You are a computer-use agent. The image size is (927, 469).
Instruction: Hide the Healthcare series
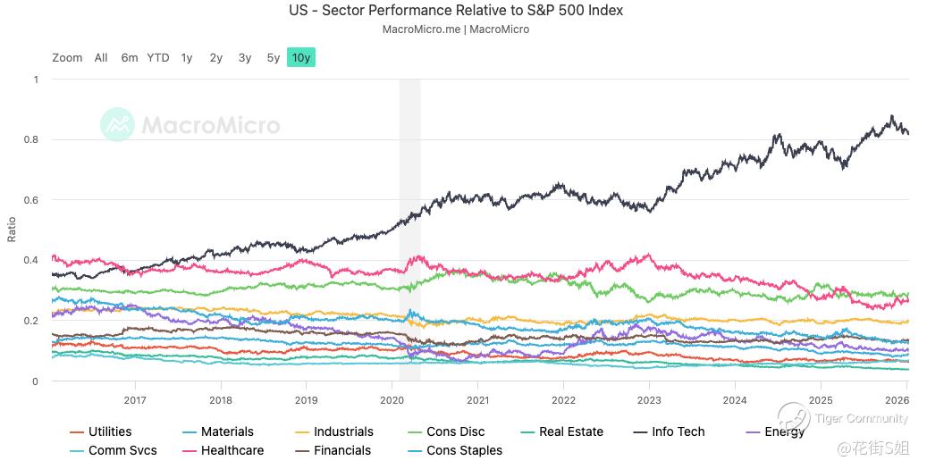coord(232,450)
